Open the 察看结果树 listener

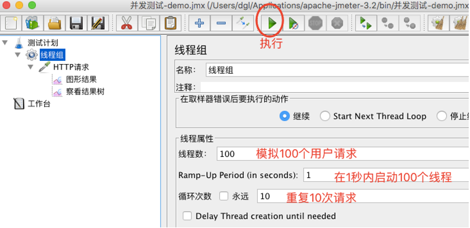85,92
